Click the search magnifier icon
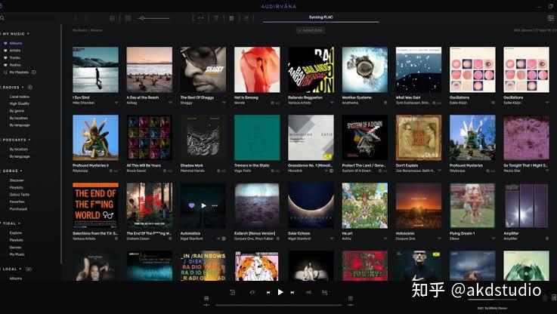 coord(2,18)
